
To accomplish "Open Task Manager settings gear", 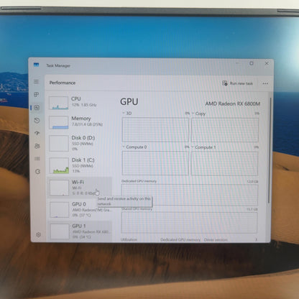I will pyautogui.click(x=38, y=234).
